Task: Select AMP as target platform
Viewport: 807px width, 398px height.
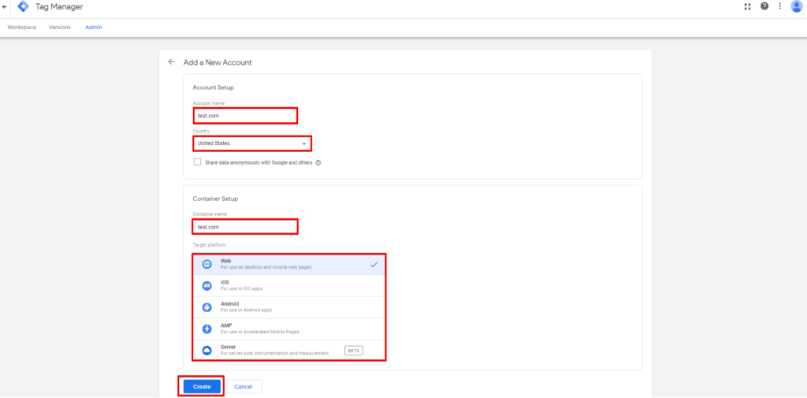Action: click(289, 329)
